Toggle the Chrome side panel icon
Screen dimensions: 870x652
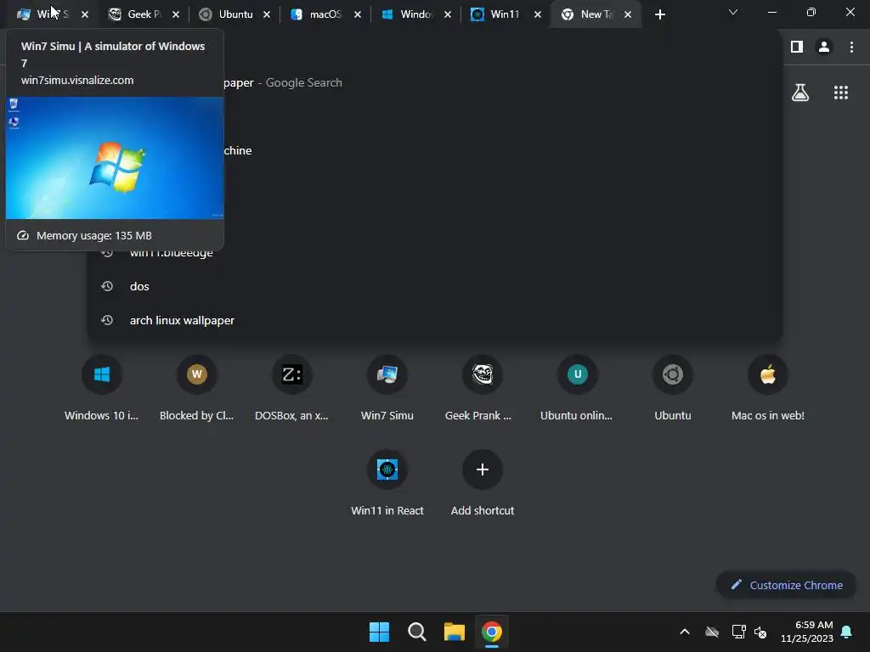tap(797, 48)
